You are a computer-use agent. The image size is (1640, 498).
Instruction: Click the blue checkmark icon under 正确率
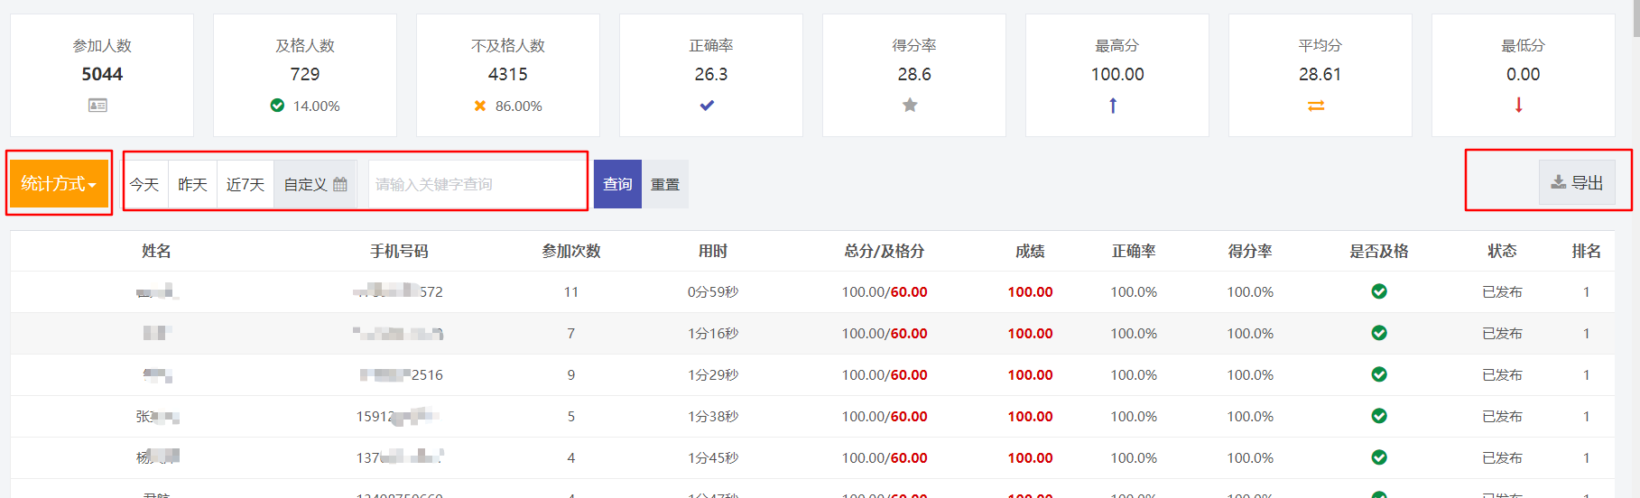coord(707,106)
